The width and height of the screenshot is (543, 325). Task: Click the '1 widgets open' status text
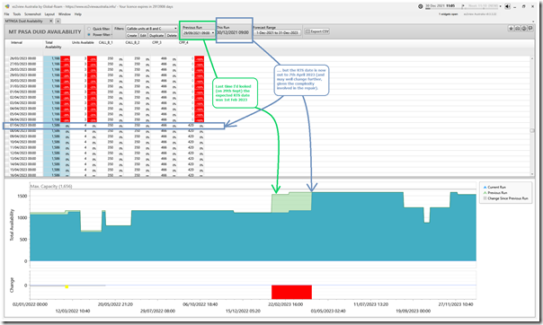tap(448, 14)
